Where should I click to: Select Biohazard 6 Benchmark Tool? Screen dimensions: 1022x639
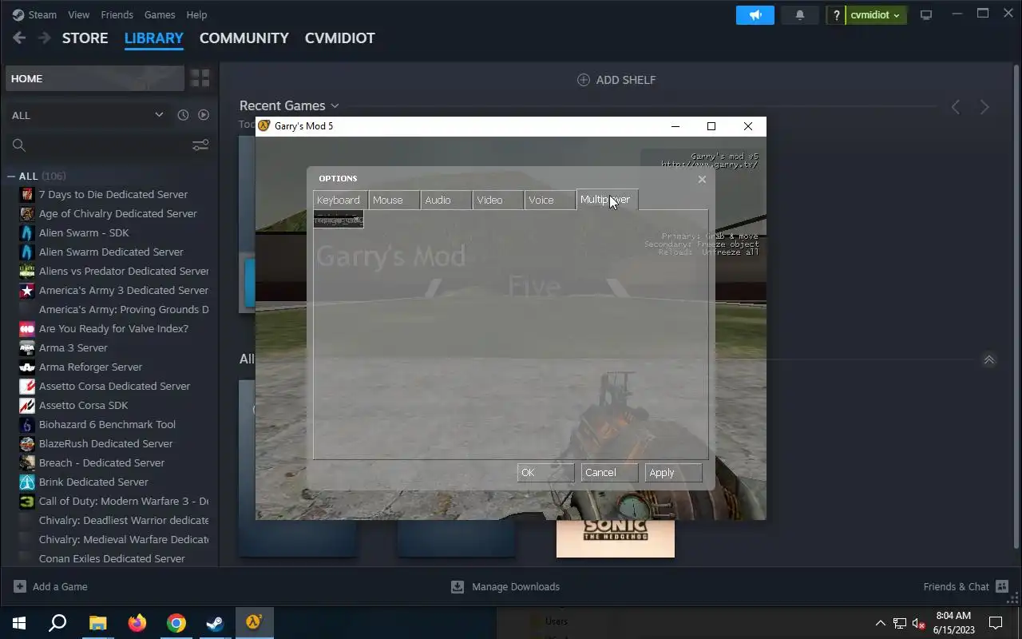click(x=107, y=424)
